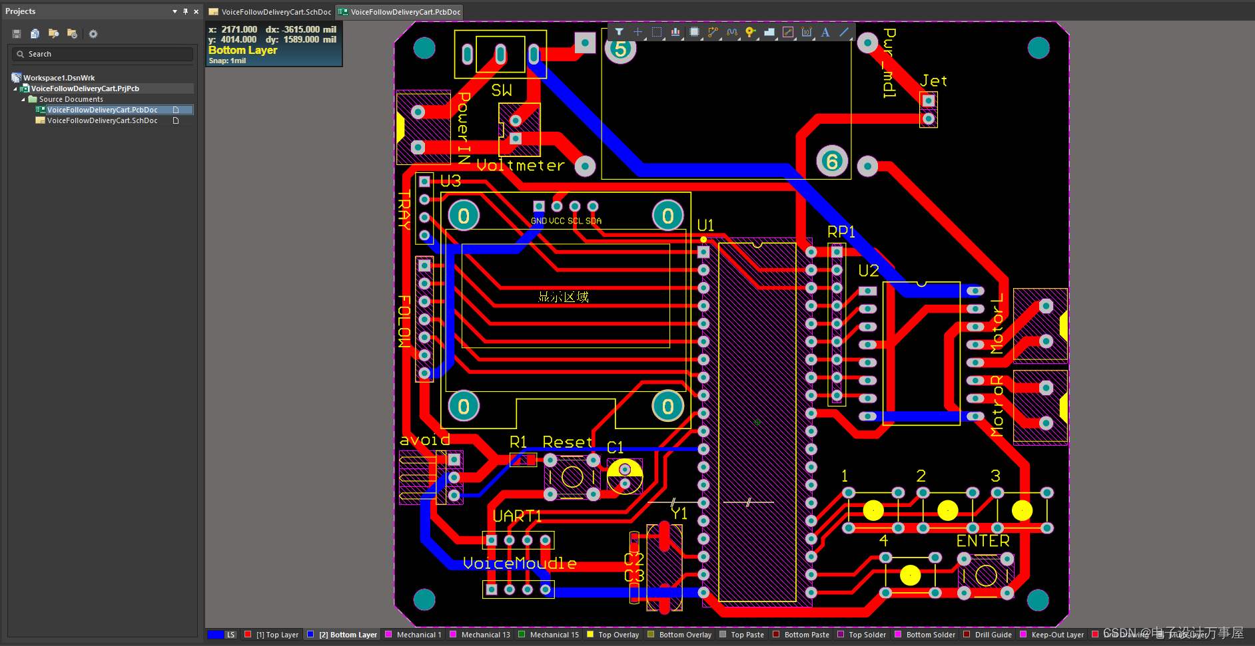1255x646 pixels.
Task: Select the tuning/length-matching route tool
Action: (x=731, y=32)
